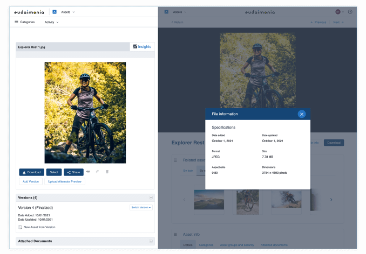Click the New Asset from Version icon
366x254 pixels.
(21, 227)
